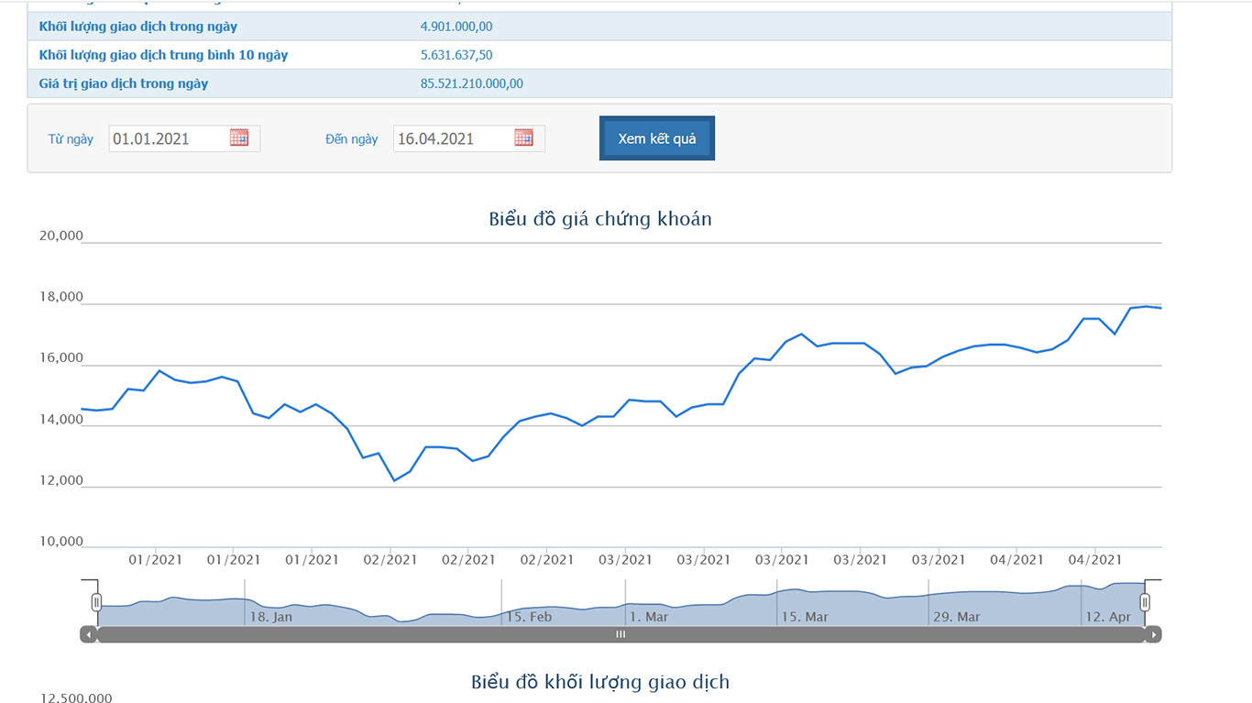This screenshot has width=1252, height=703.
Task: Click the left range handle of the navigator
Action: [x=96, y=602]
